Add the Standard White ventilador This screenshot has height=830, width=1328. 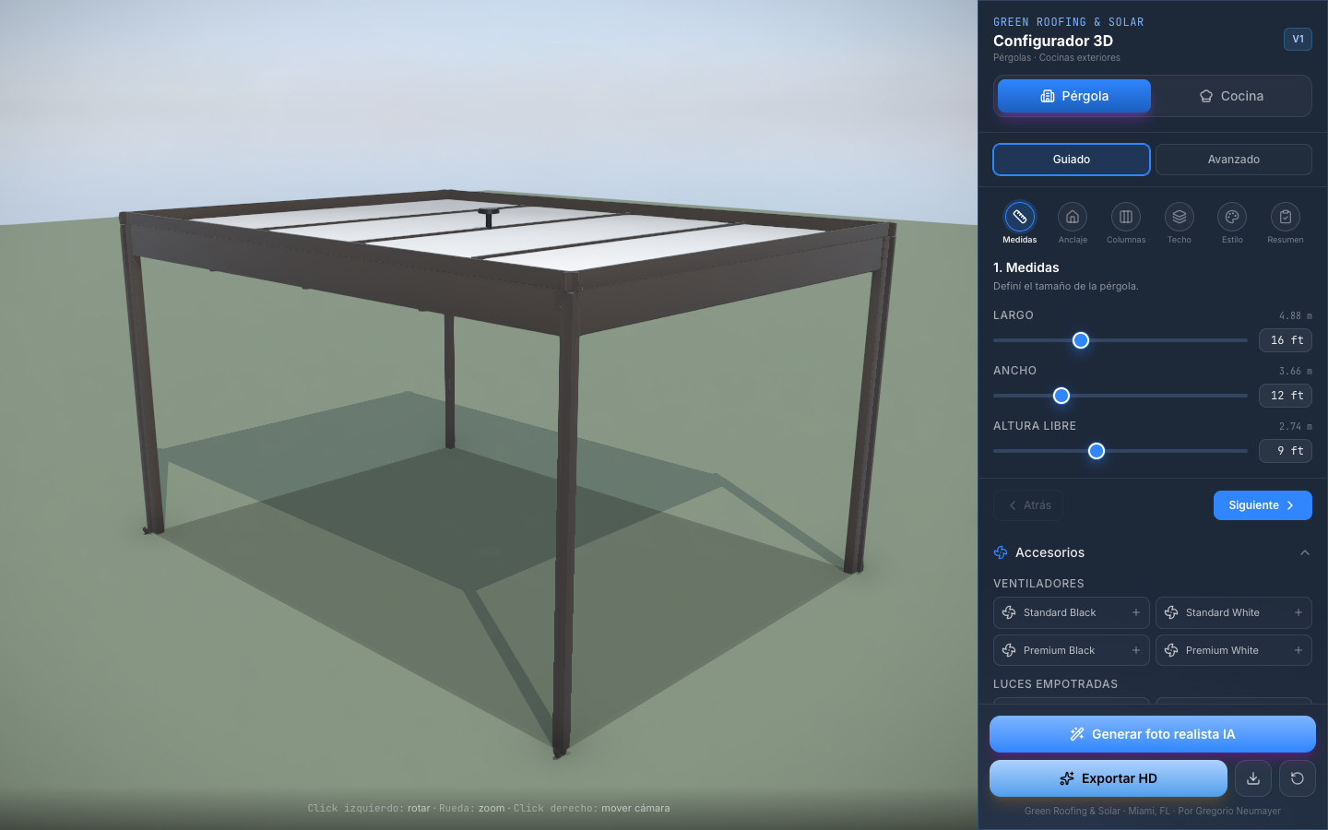click(x=1234, y=612)
